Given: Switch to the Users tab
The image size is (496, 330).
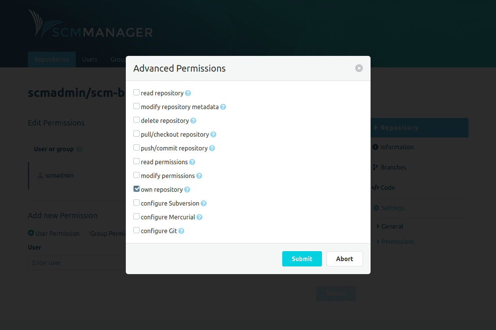Looking at the screenshot, I should tap(89, 59).
